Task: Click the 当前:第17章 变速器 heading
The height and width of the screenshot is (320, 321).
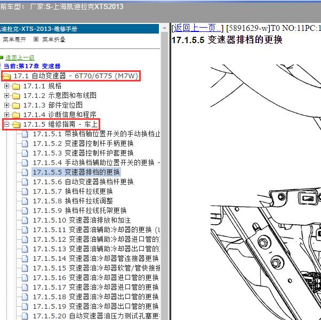Action: tap(32, 66)
